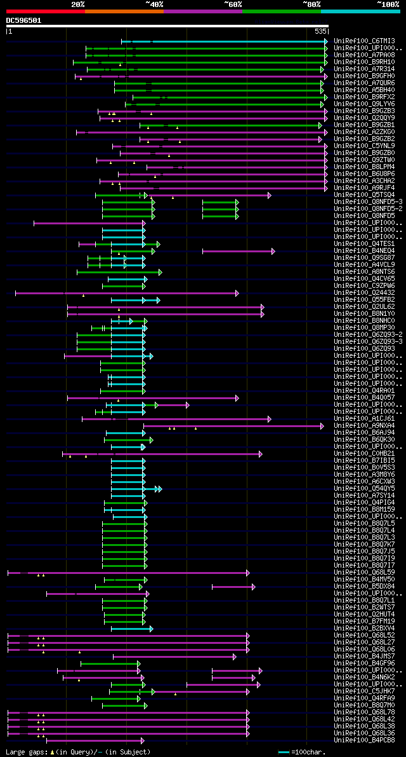Select hit label UniRef100_Q54QY5
Viewport: 406px width, 757px height.
pos(364,489)
